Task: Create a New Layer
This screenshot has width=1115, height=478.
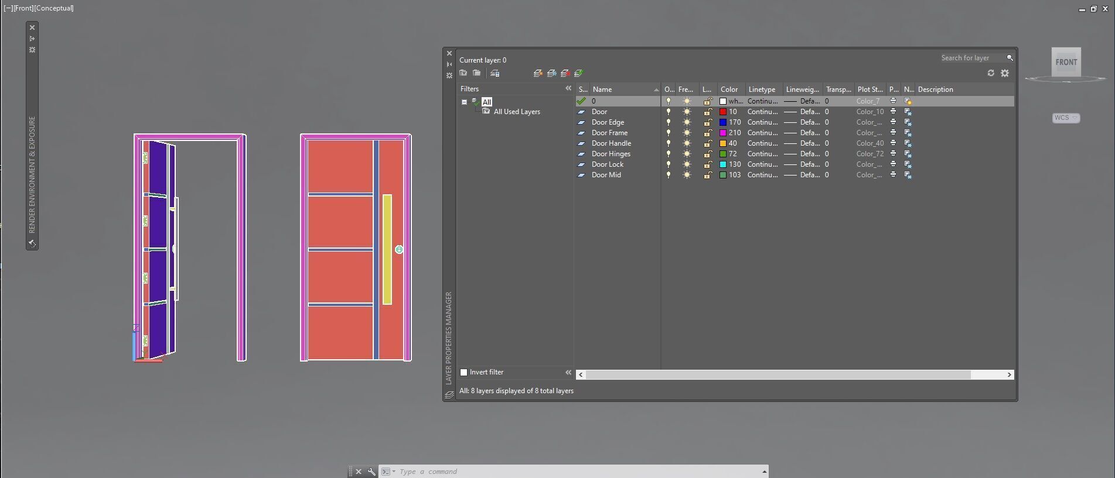Action: click(538, 73)
